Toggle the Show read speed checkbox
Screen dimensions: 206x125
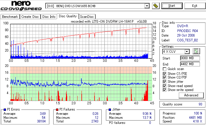164,86
